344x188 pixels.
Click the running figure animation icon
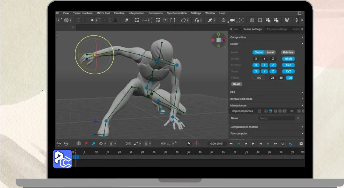210,20
